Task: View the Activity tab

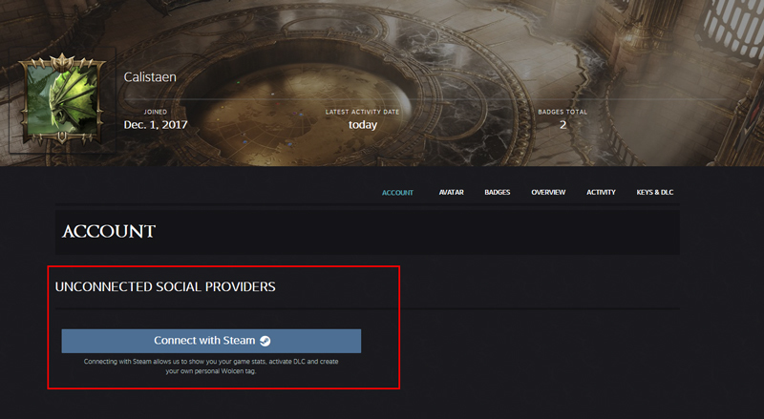Action: 601,193
